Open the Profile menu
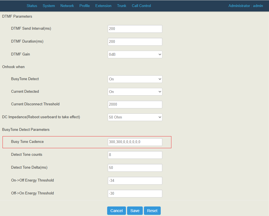This screenshot has height=216, width=269. pyautogui.click(x=84, y=6)
